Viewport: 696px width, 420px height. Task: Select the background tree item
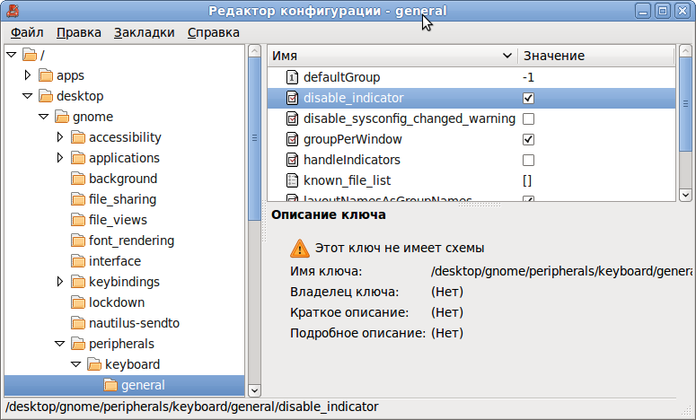(123, 179)
